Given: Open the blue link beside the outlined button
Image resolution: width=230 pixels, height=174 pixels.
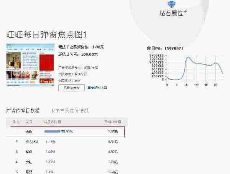Looking at the screenshot, I should 97,88.
